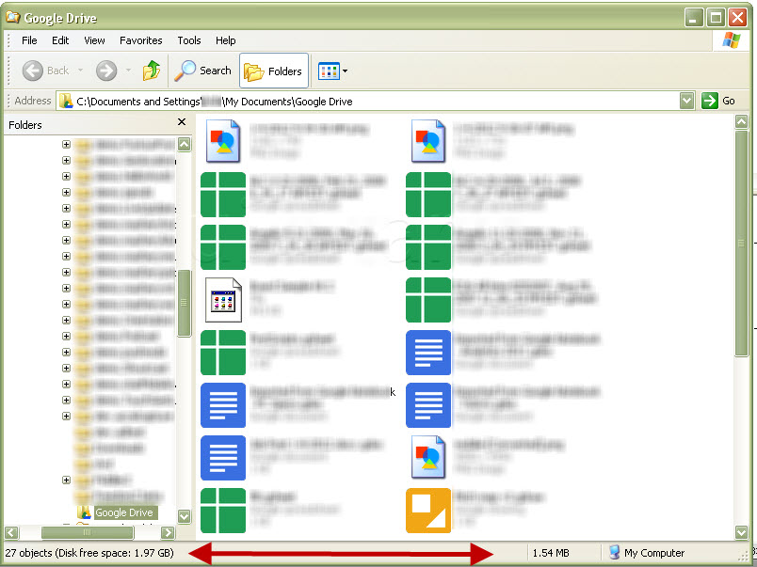This screenshot has width=757, height=567.
Task: Open the Favorites menu
Action: click(x=140, y=40)
